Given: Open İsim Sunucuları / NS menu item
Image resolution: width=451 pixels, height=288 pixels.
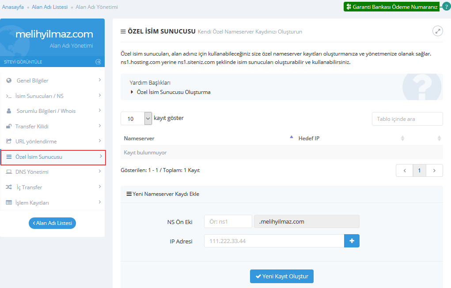Looking at the screenshot, I should (40, 96).
